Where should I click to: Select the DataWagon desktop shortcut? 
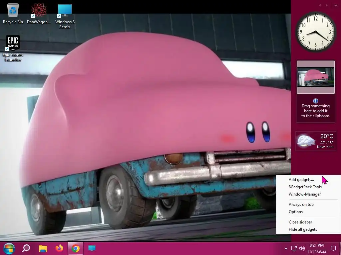39,13
